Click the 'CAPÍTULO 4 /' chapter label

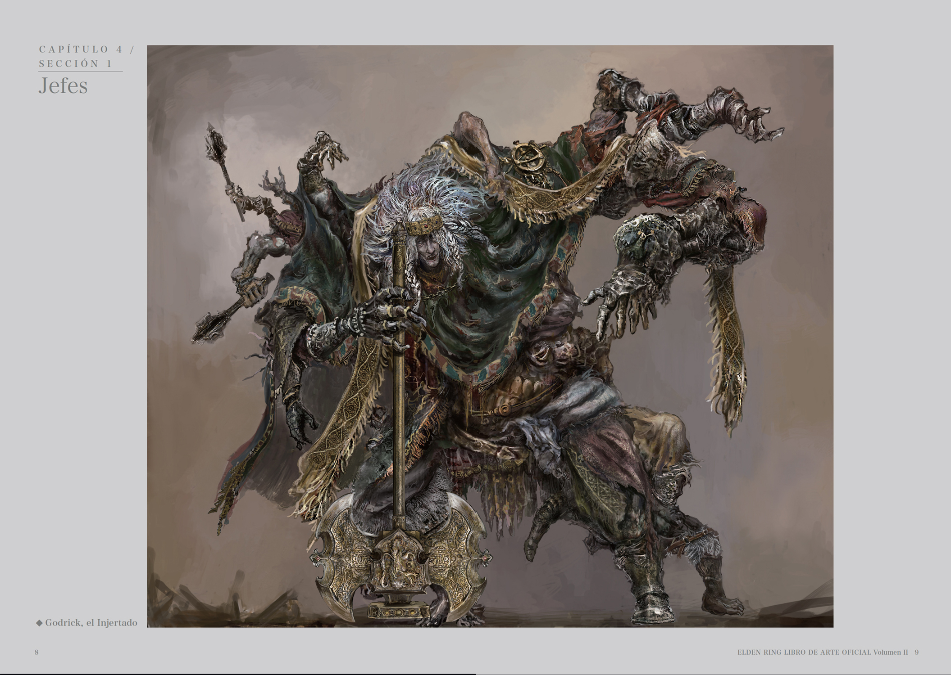click(x=86, y=49)
